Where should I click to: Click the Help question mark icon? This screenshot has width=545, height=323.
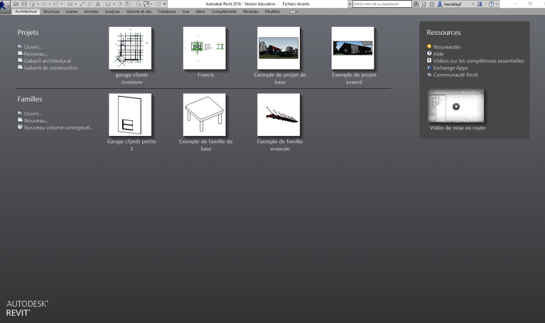pyautogui.click(x=491, y=4)
